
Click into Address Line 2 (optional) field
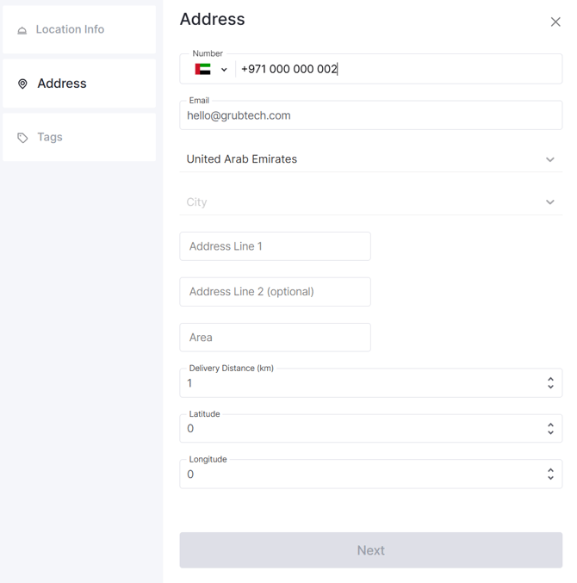click(x=275, y=292)
